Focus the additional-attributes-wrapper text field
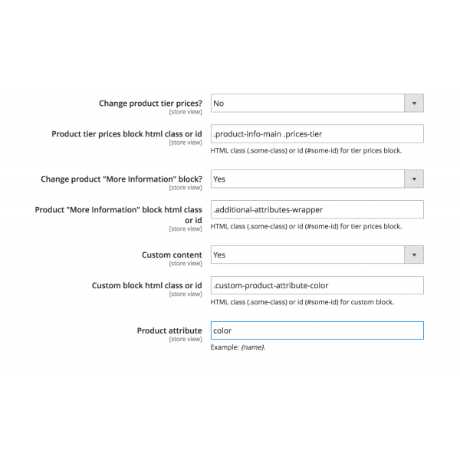Viewport: 460px width, 460px height. click(x=317, y=209)
